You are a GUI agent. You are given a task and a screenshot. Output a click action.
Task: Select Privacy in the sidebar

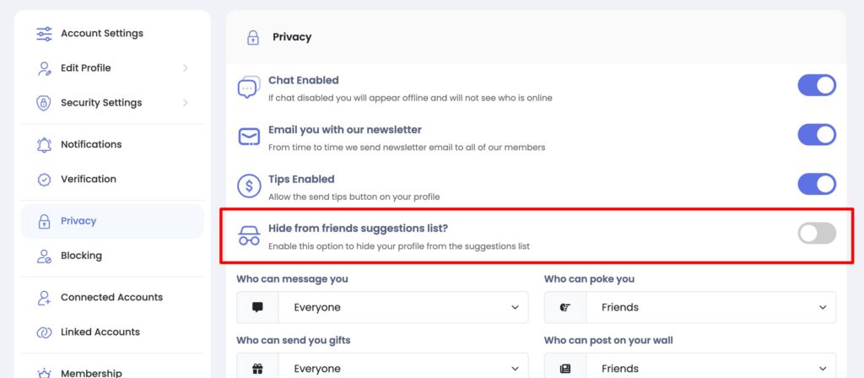[112, 222]
